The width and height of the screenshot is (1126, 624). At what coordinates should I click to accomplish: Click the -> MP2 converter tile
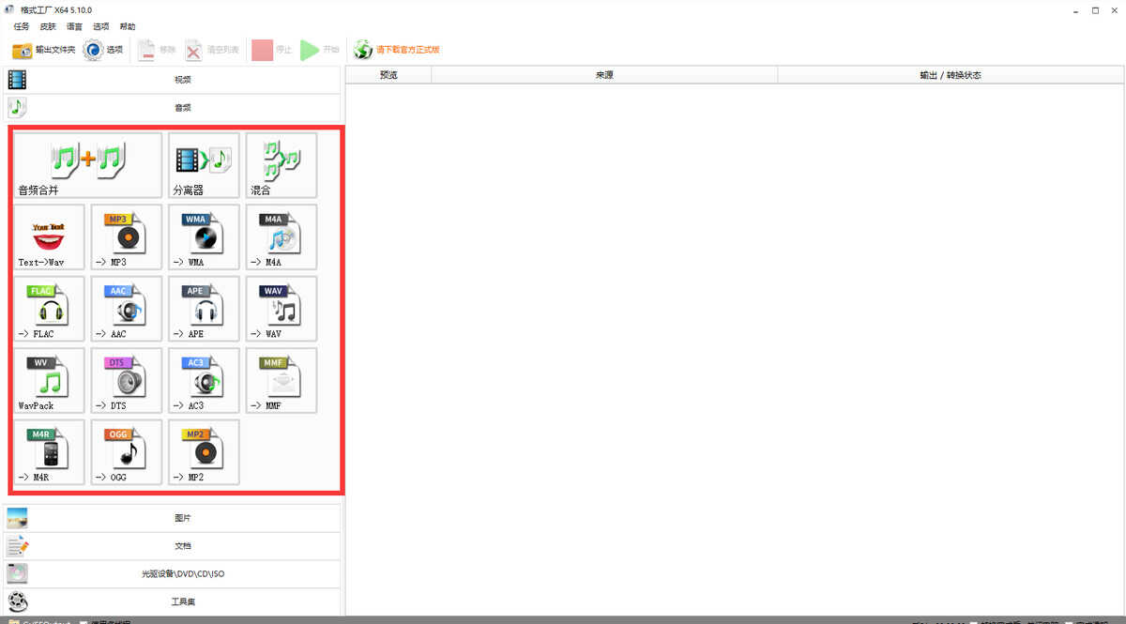coord(204,452)
